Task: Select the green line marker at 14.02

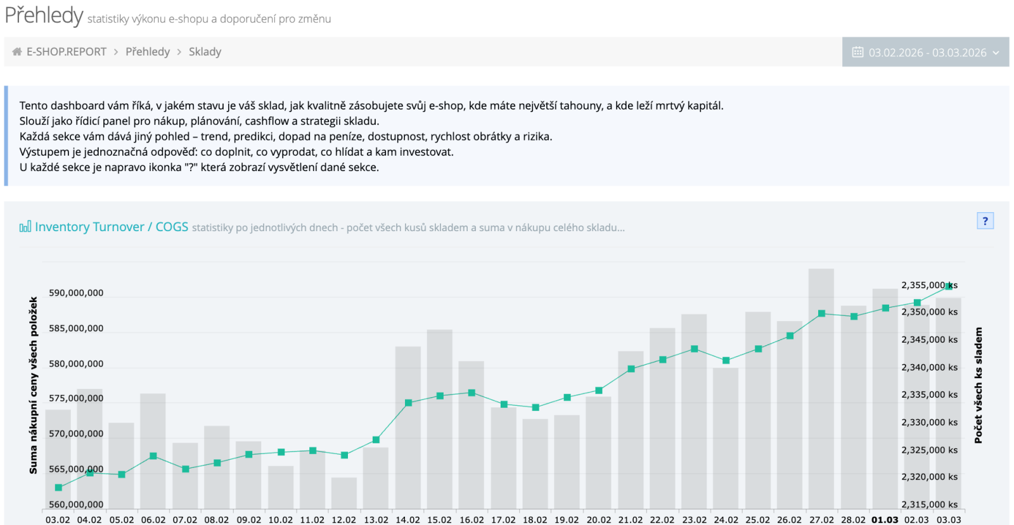Action: point(408,403)
